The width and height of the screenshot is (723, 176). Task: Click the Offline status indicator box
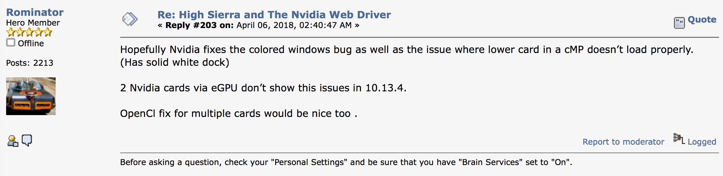tap(11, 42)
